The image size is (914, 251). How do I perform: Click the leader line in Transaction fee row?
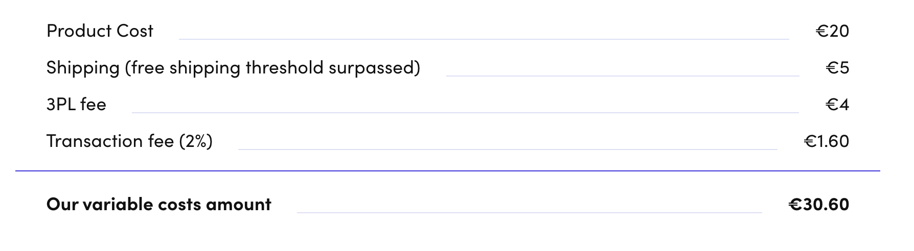point(508,149)
